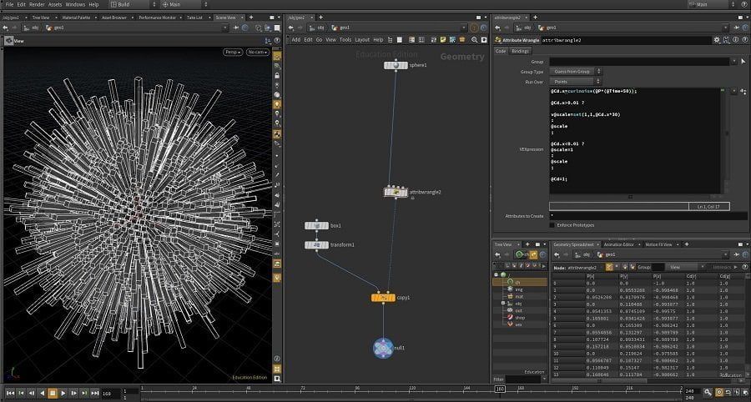Jump to the first frame

[10, 393]
